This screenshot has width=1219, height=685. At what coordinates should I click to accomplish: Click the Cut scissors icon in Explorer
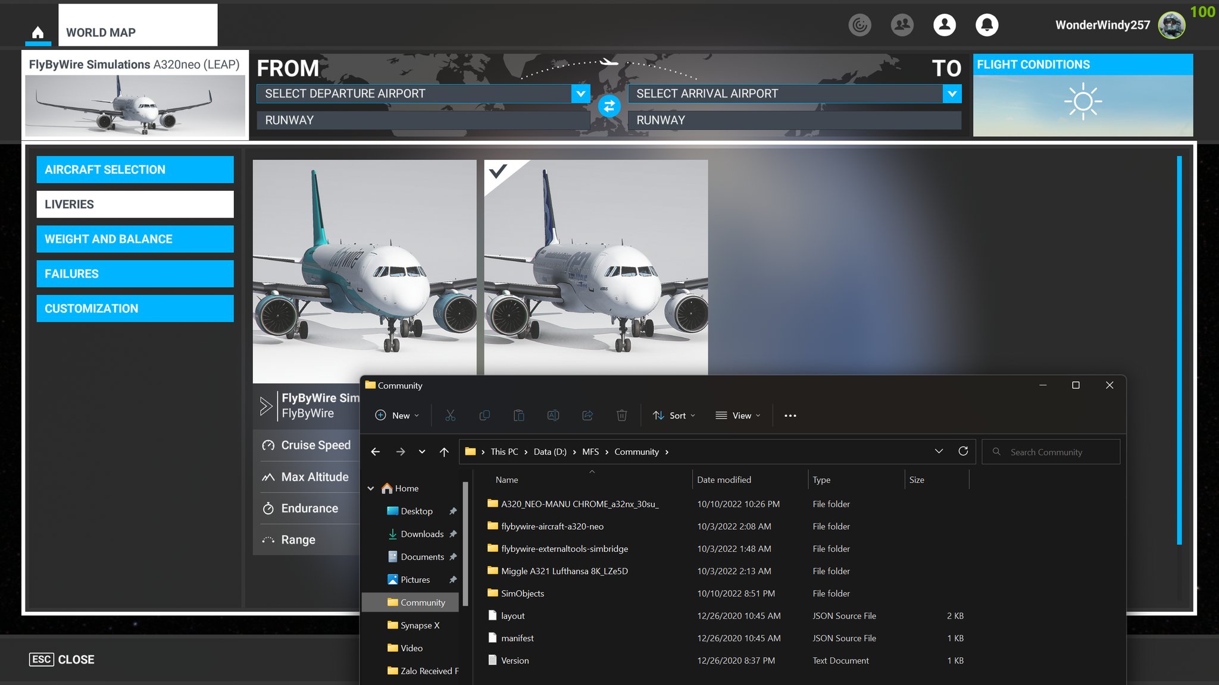click(451, 416)
